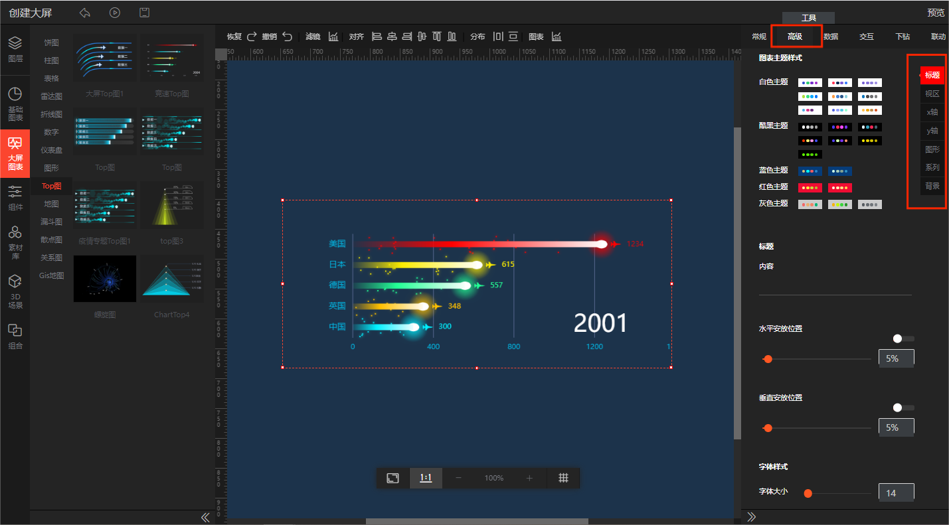This screenshot has height=525, width=949.
Task: Click the 字体大小 input showing 14
Action: pyautogui.click(x=897, y=492)
